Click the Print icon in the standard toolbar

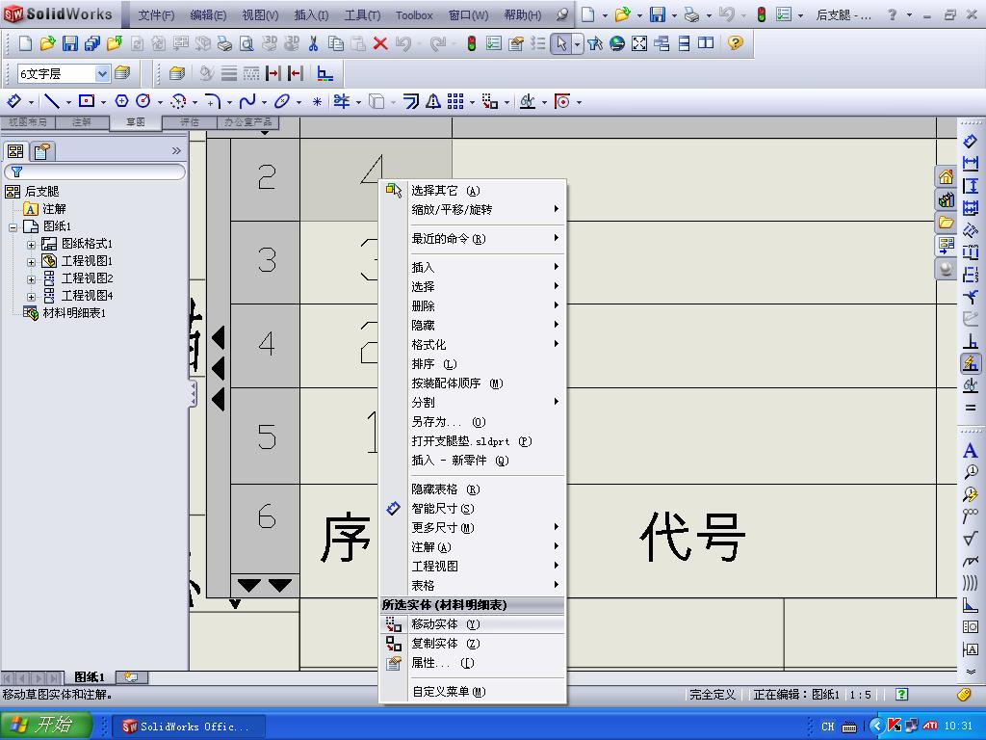[x=224, y=42]
